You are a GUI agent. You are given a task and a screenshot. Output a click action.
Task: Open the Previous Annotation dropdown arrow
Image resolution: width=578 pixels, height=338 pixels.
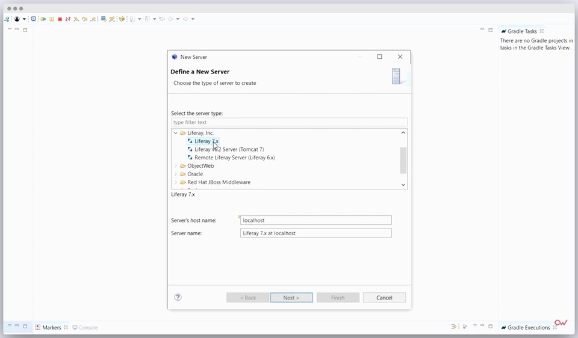pos(155,19)
